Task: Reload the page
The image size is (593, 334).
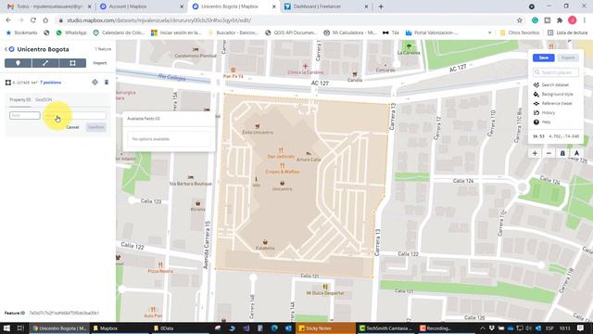Action: pyautogui.click(x=33, y=20)
